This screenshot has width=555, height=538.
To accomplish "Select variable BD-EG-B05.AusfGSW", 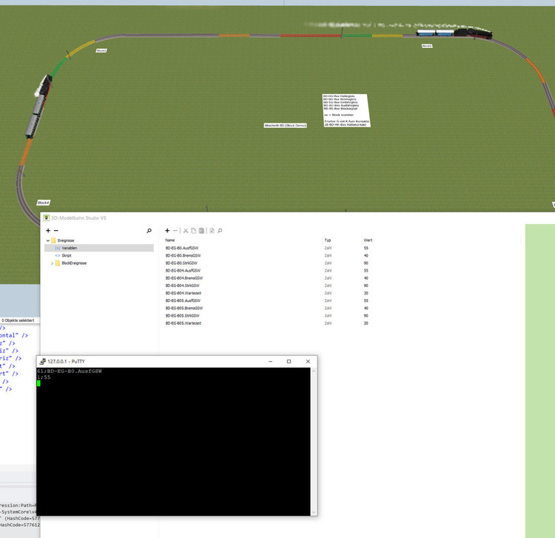I will (x=183, y=300).
